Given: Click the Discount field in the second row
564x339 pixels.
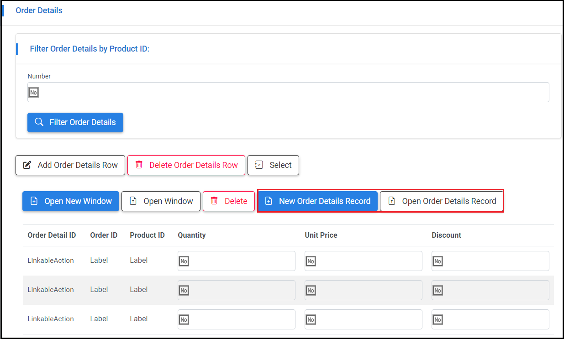Looking at the screenshot, I should (x=490, y=290).
